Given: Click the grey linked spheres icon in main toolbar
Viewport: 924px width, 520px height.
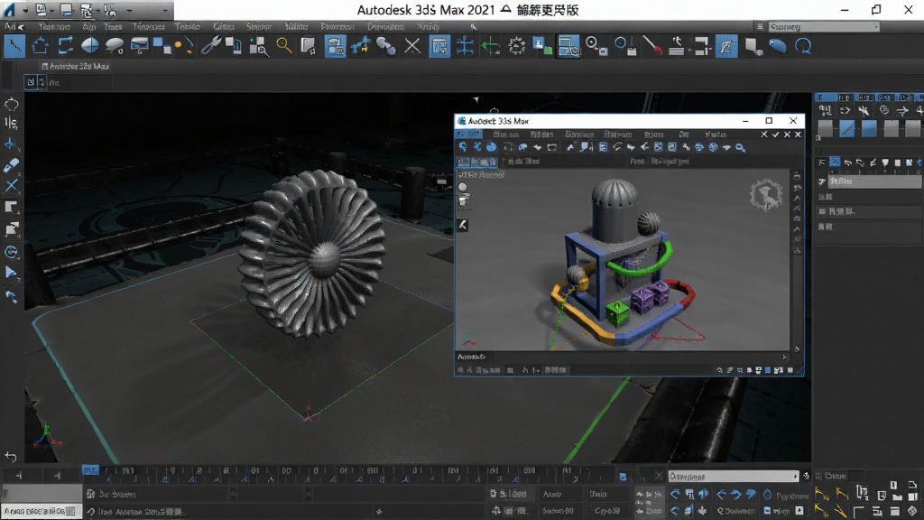Looking at the screenshot, I should 386,46.
